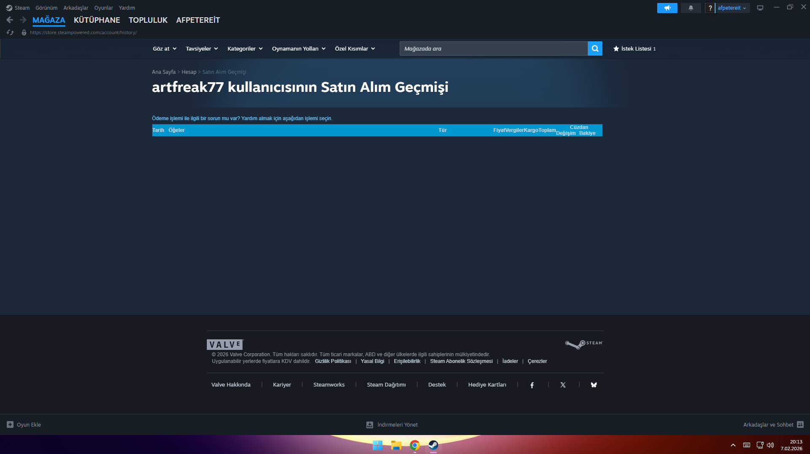Open the afpetereit account dropdown
This screenshot has height=454, width=810.
pyautogui.click(x=732, y=8)
